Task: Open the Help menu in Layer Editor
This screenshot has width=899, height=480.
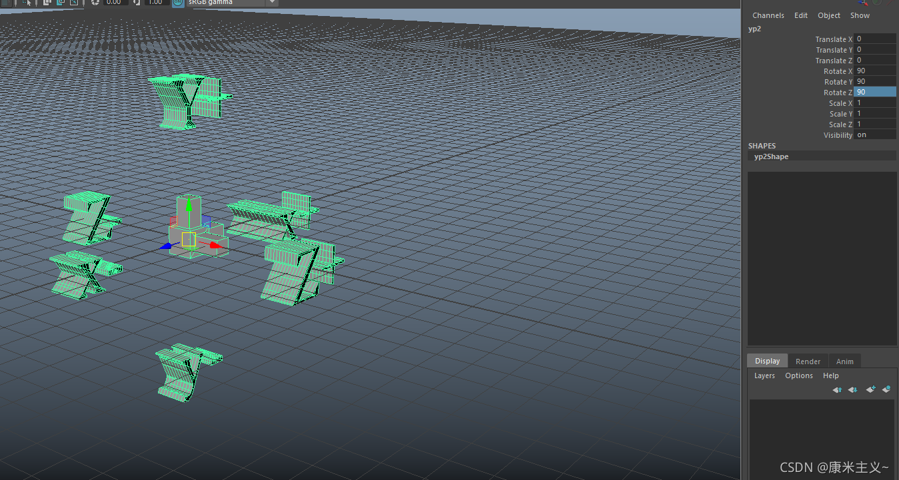Action: pyautogui.click(x=830, y=375)
